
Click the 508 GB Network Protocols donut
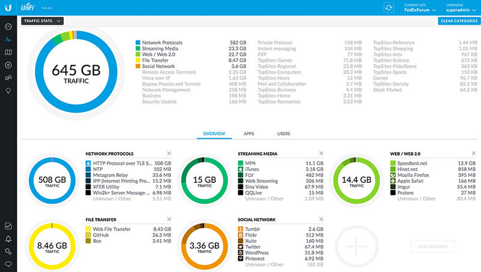(52, 180)
